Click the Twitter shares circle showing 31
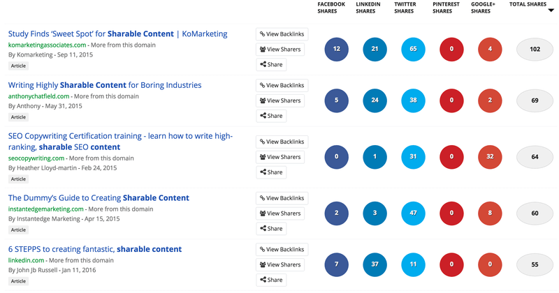 pyautogui.click(x=413, y=157)
